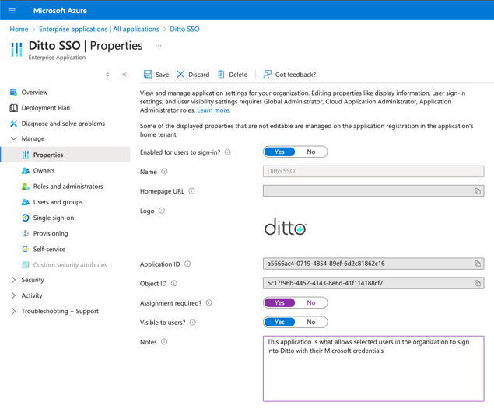Go to Home breadcrumb
The image size is (494, 412).
[19, 29]
